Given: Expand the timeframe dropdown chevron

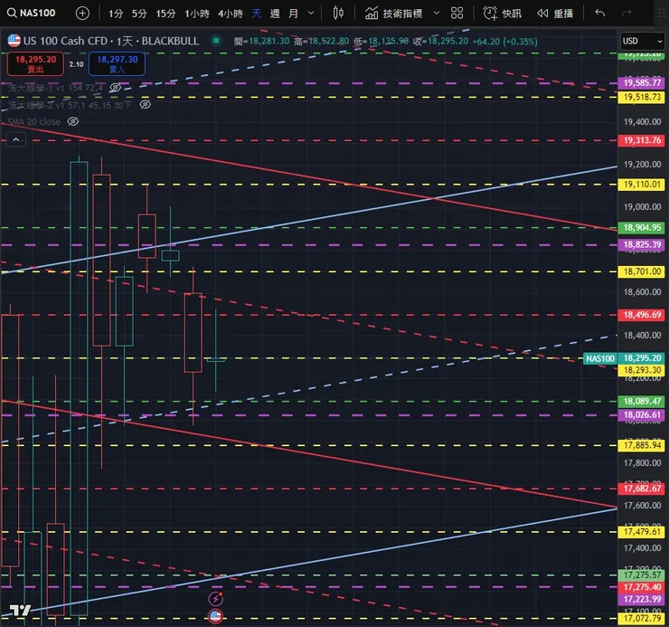Looking at the screenshot, I should click(x=311, y=14).
